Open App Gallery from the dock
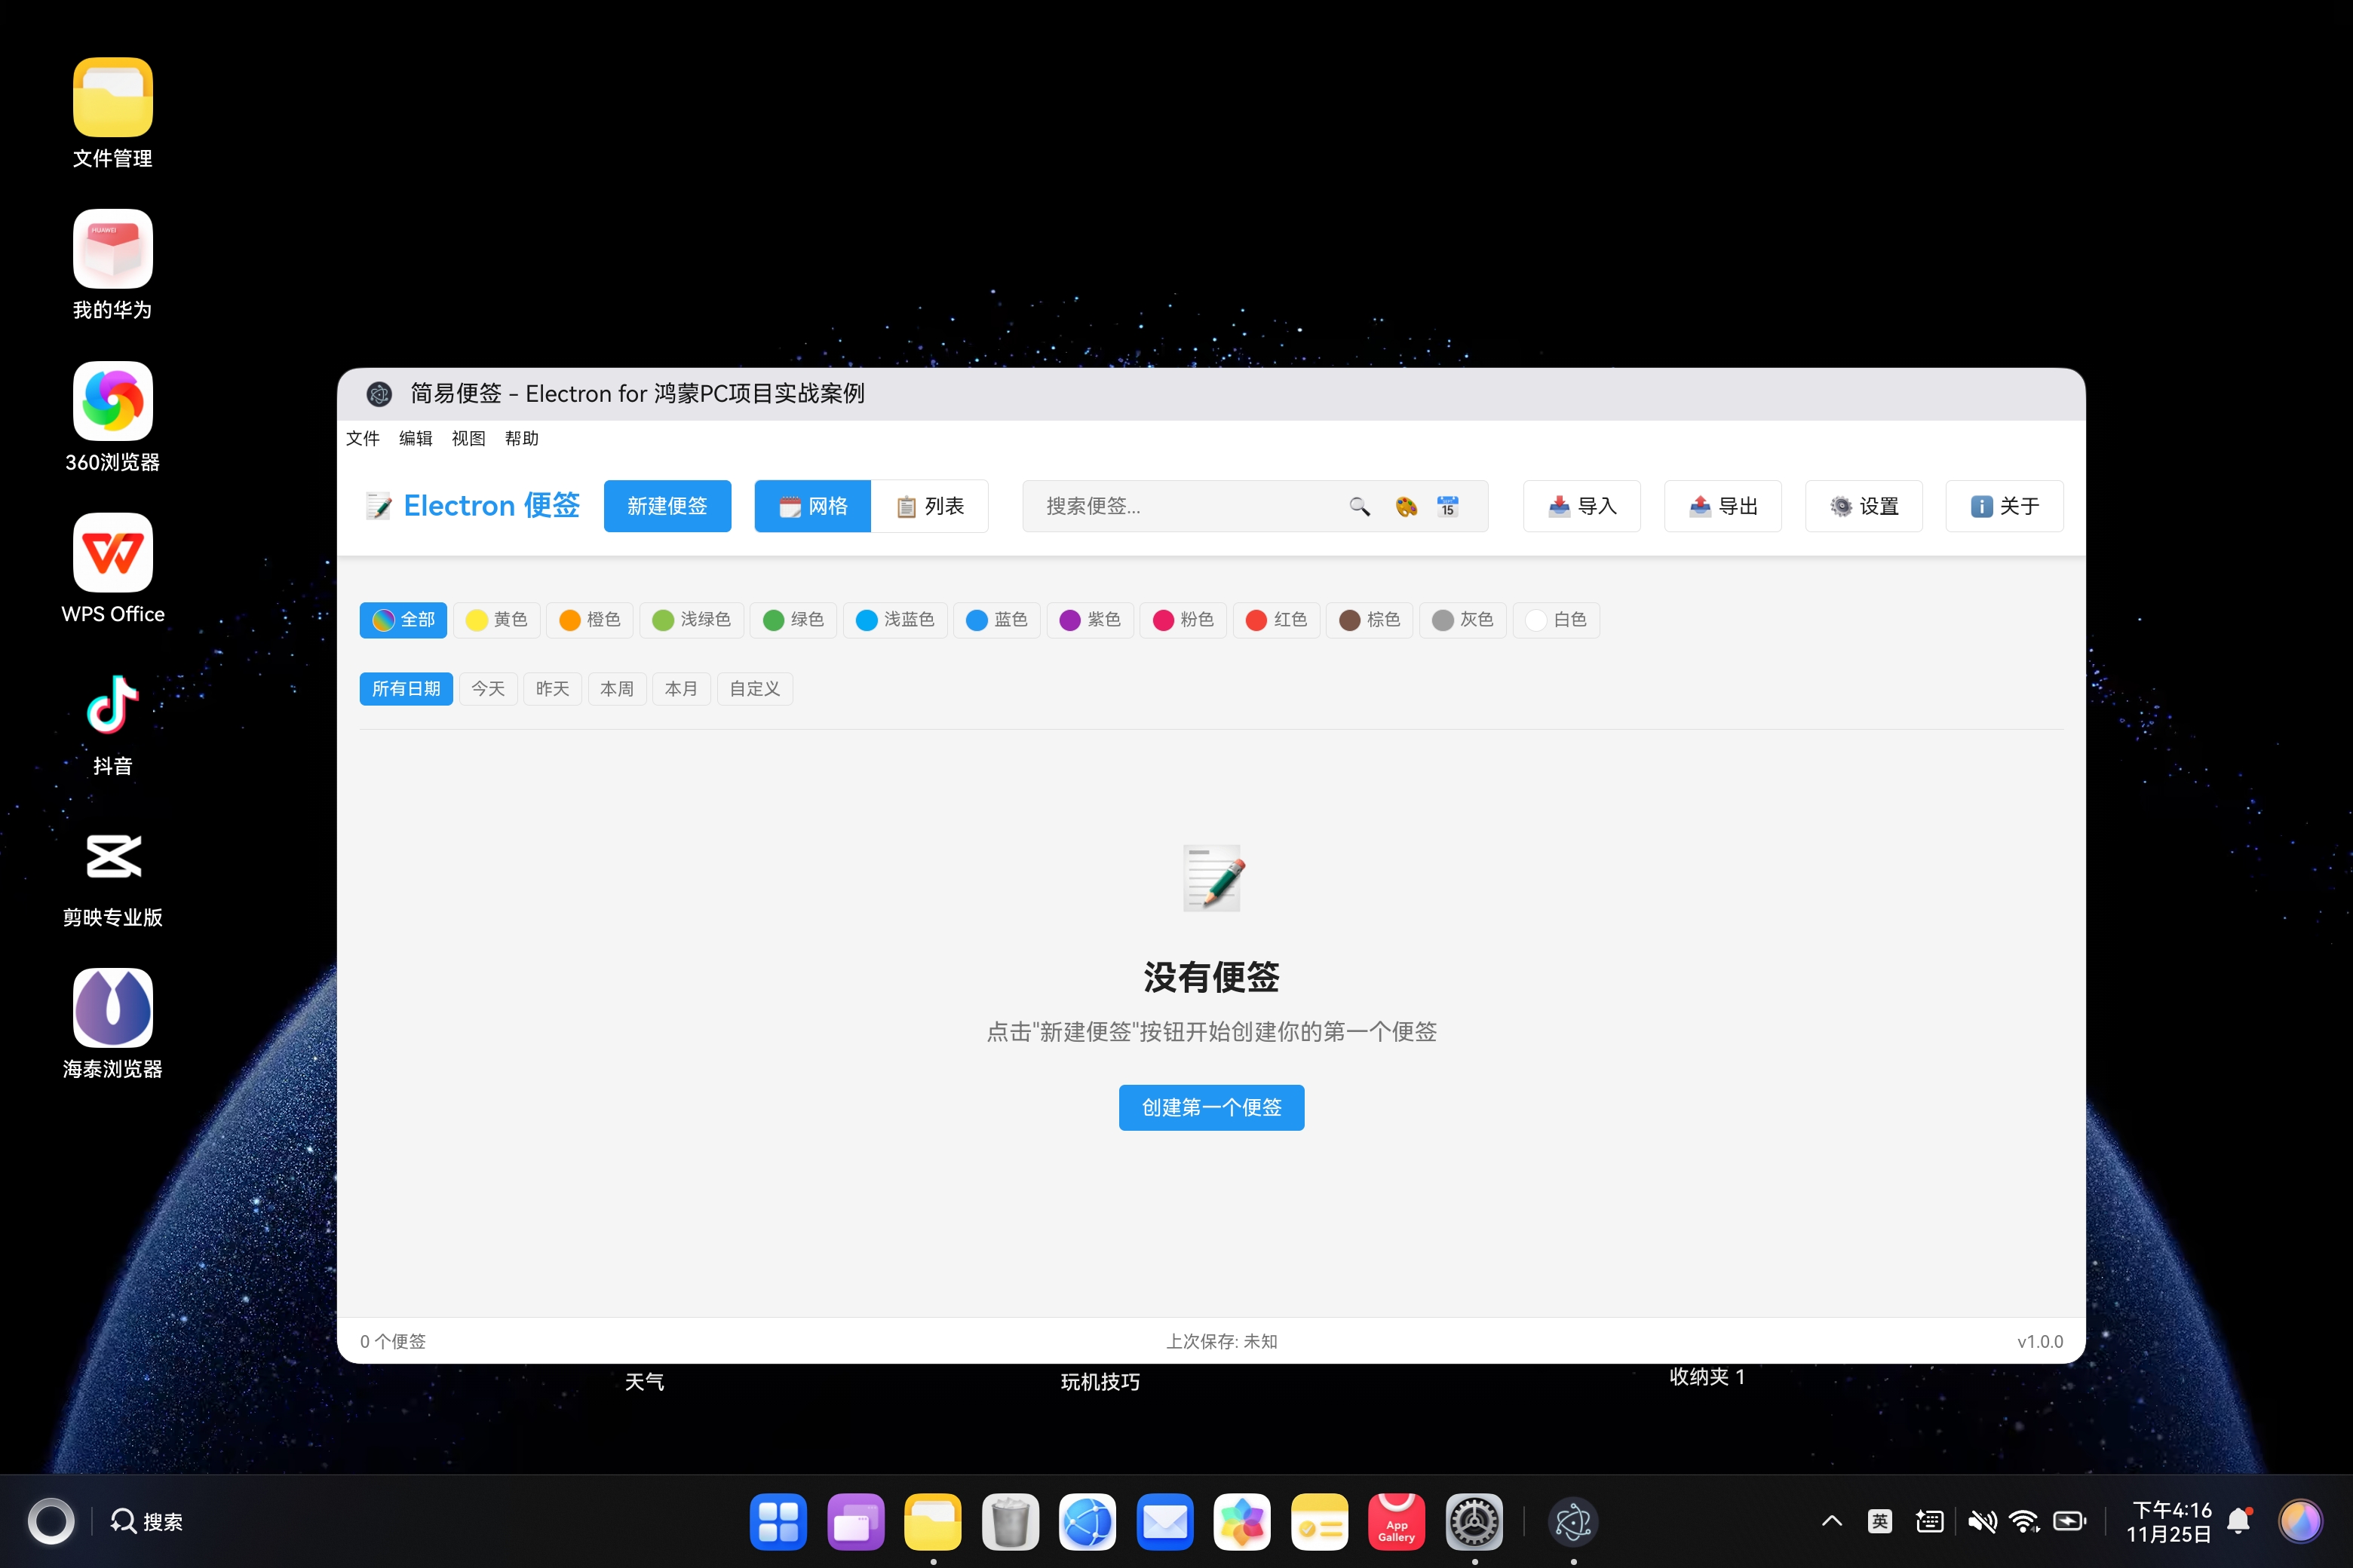 (x=1397, y=1521)
